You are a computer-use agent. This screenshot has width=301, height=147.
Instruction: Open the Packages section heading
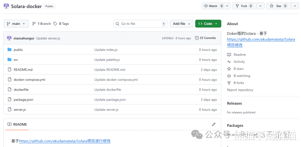point(235,126)
